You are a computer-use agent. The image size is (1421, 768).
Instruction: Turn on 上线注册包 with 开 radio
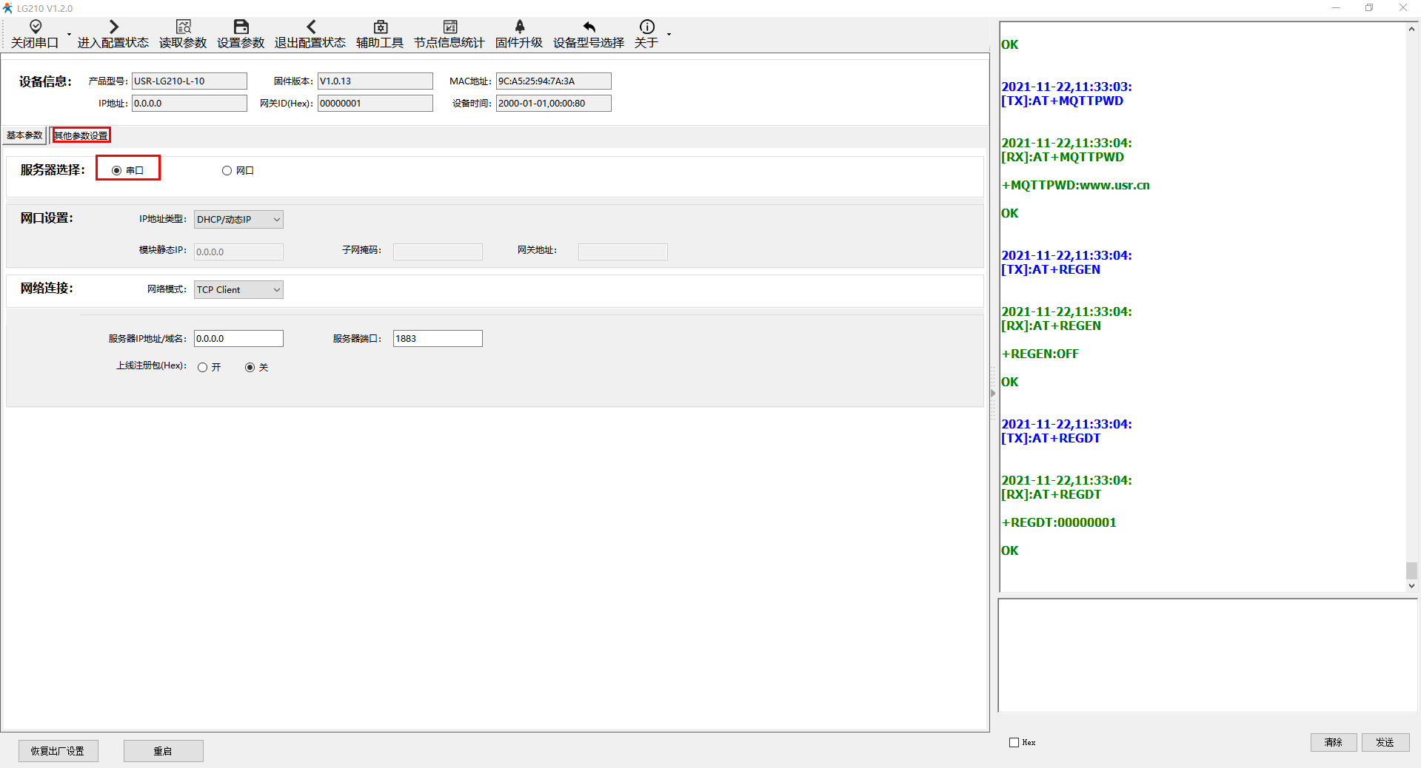tap(203, 368)
